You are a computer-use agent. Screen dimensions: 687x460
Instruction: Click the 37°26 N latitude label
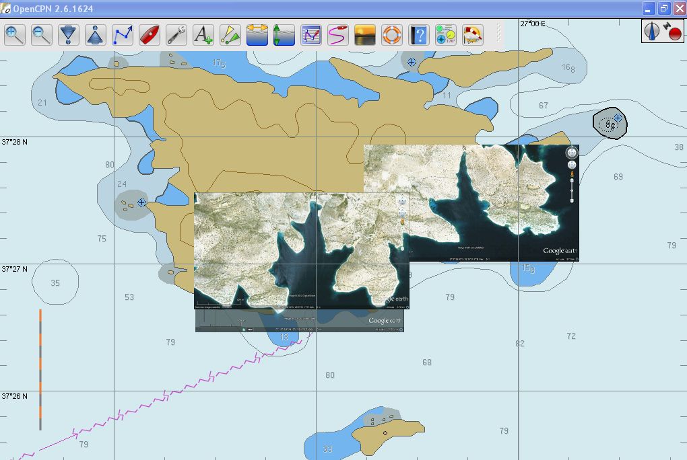click(x=14, y=396)
